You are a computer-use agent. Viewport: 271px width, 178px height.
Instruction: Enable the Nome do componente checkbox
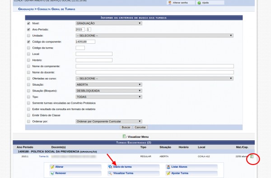[28, 66]
